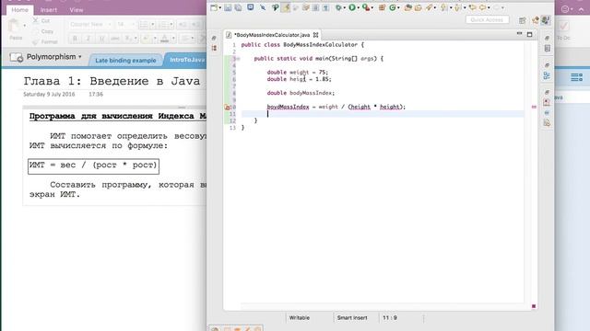
Task: Open the Outline view icon in right trim
Action: point(547,75)
